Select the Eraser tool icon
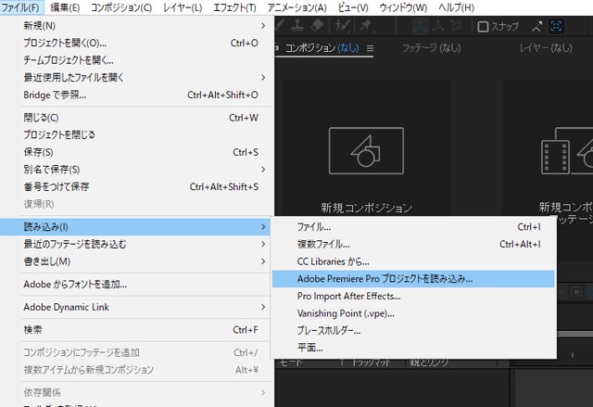Screen dimensions: 593x407 317,26
